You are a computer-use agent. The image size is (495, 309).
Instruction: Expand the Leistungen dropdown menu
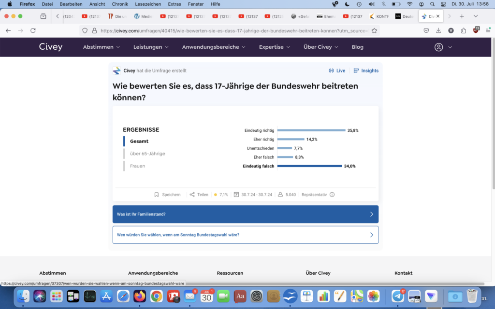coord(151,47)
